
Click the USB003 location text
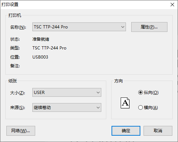40,57
